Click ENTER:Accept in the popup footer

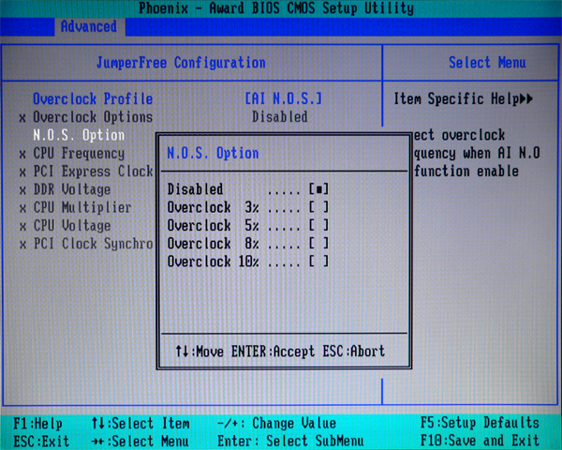273,352
